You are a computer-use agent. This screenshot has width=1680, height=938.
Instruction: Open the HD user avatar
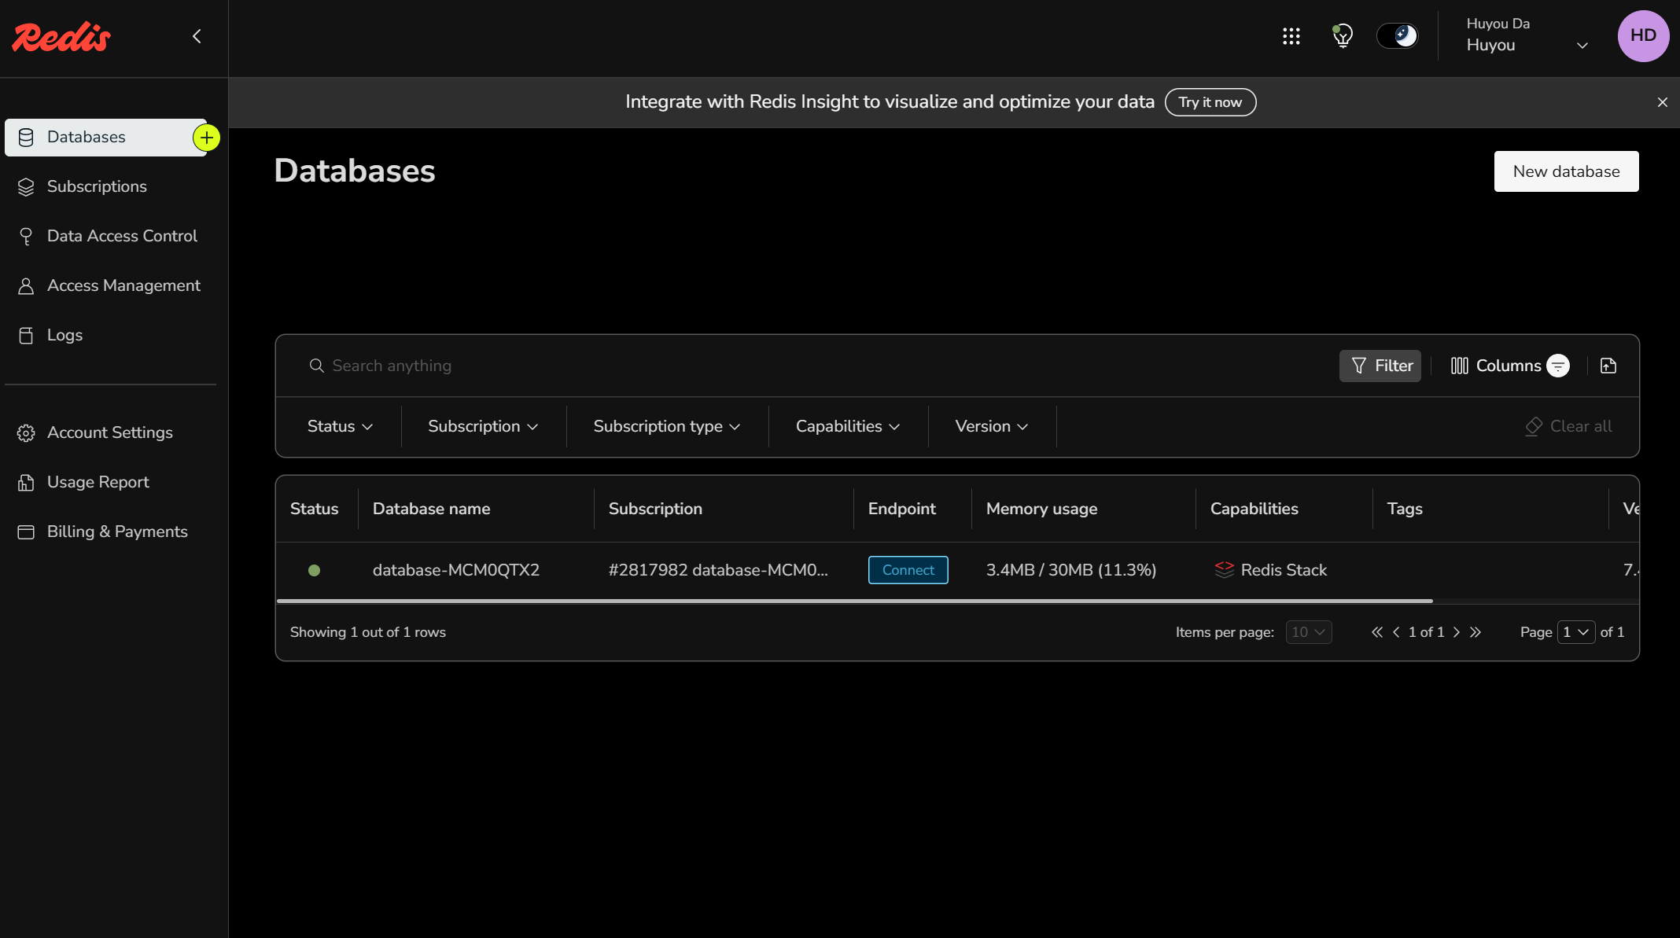pos(1643,36)
